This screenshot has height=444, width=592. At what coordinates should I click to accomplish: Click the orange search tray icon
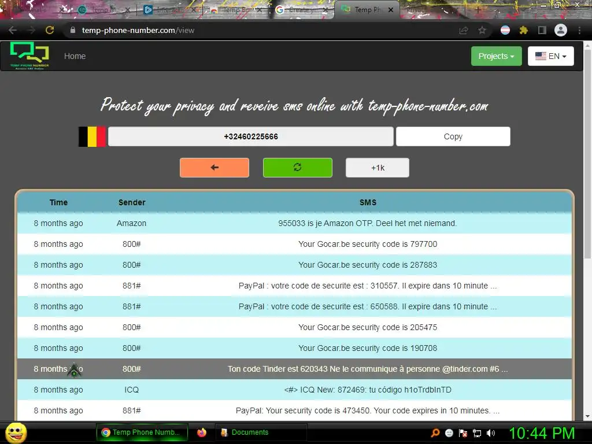(x=435, y=432)
